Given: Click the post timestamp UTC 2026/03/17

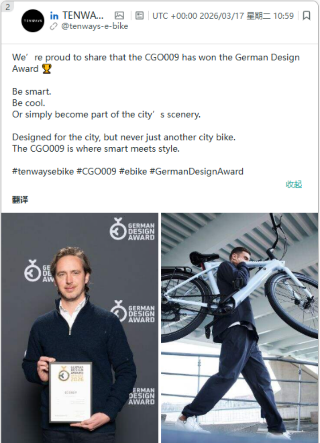Looking at the screenshot, I should [x=223, y=16].
